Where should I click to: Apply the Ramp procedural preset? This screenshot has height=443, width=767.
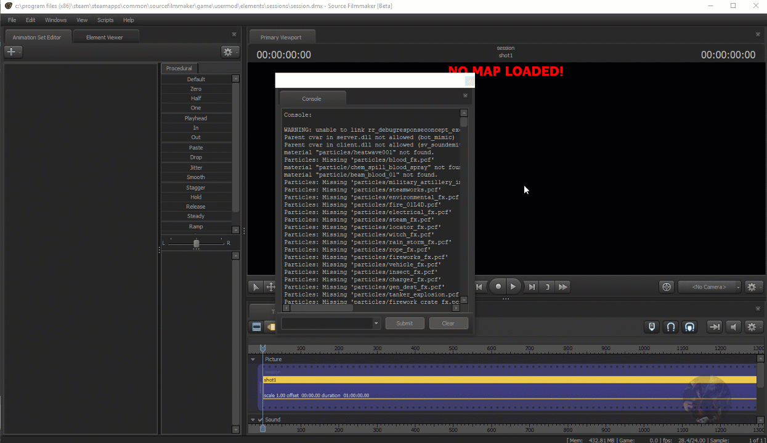pyautogui.click(x=196, y=226)
